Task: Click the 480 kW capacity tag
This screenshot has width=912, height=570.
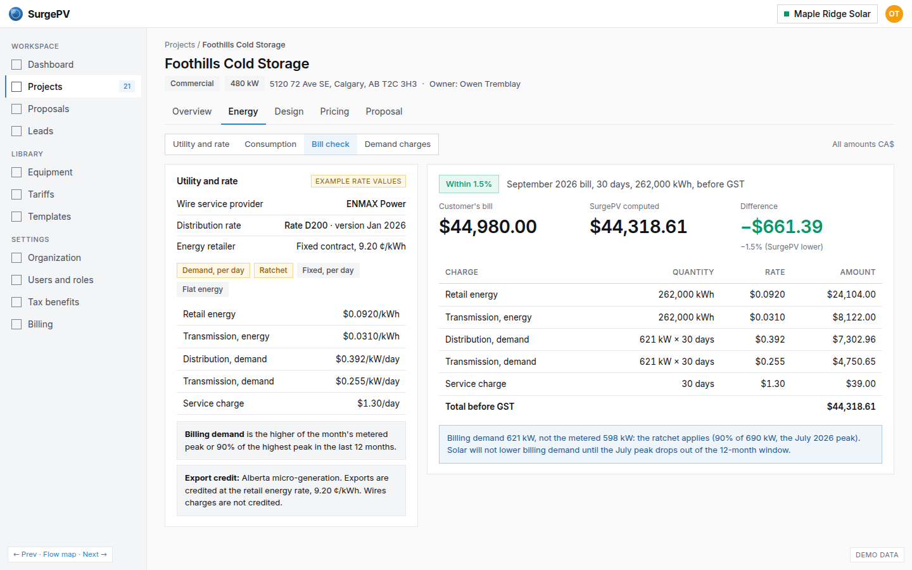Action: [x=244, y=84]
